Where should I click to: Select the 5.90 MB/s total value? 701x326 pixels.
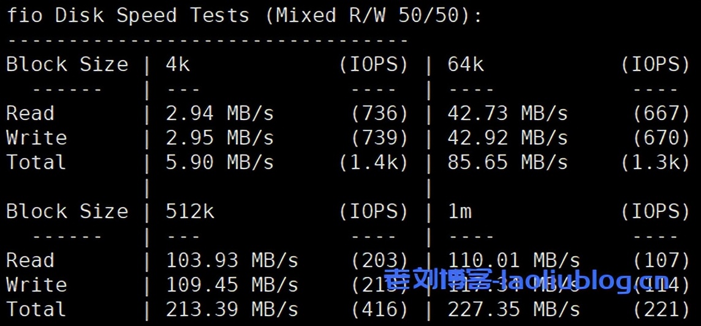(219, 162)
